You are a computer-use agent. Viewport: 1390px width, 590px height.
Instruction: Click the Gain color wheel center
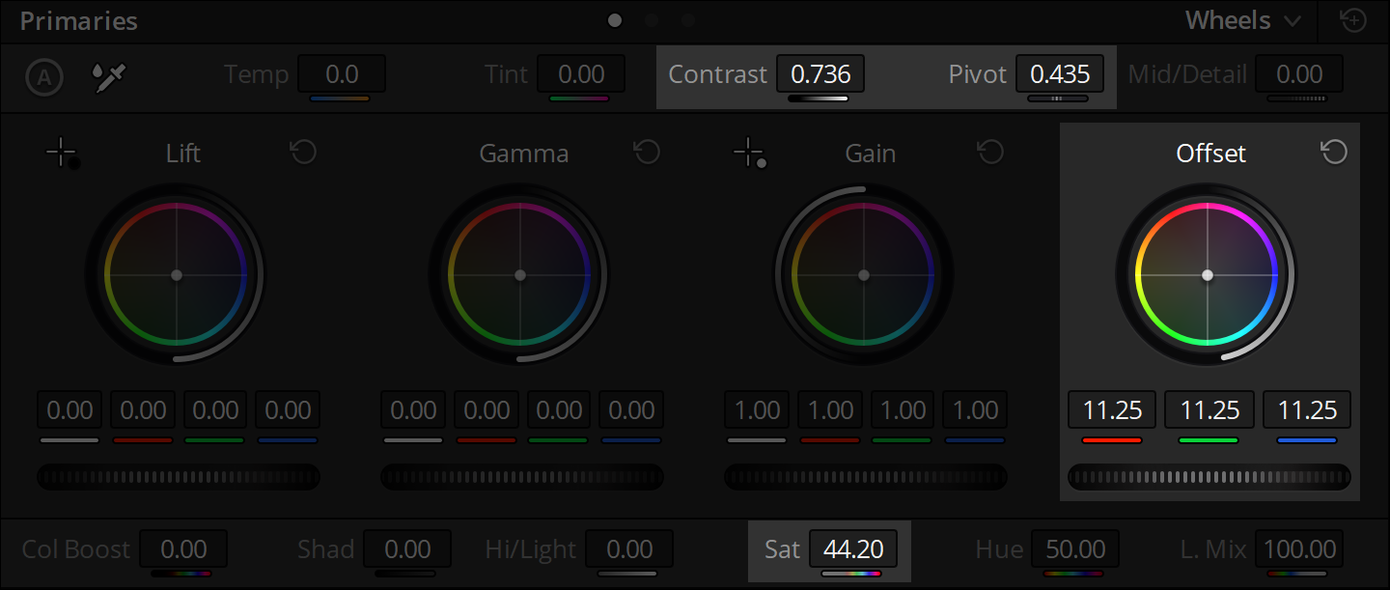coord(864,275)
